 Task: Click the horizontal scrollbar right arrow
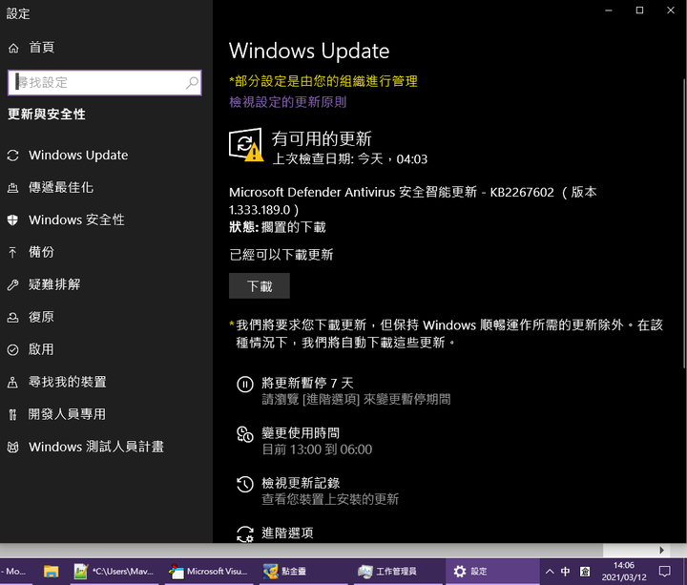click(661, 550)
